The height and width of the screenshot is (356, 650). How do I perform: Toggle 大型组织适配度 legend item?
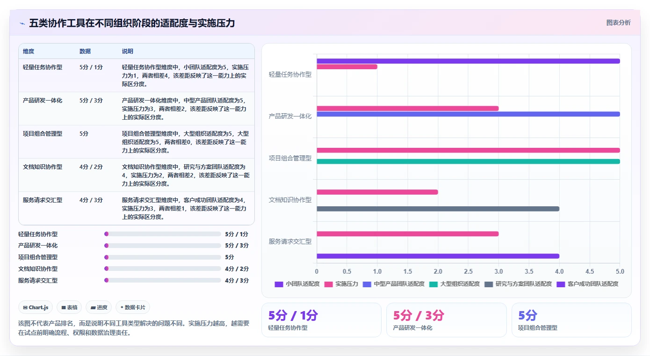(455, 284)
